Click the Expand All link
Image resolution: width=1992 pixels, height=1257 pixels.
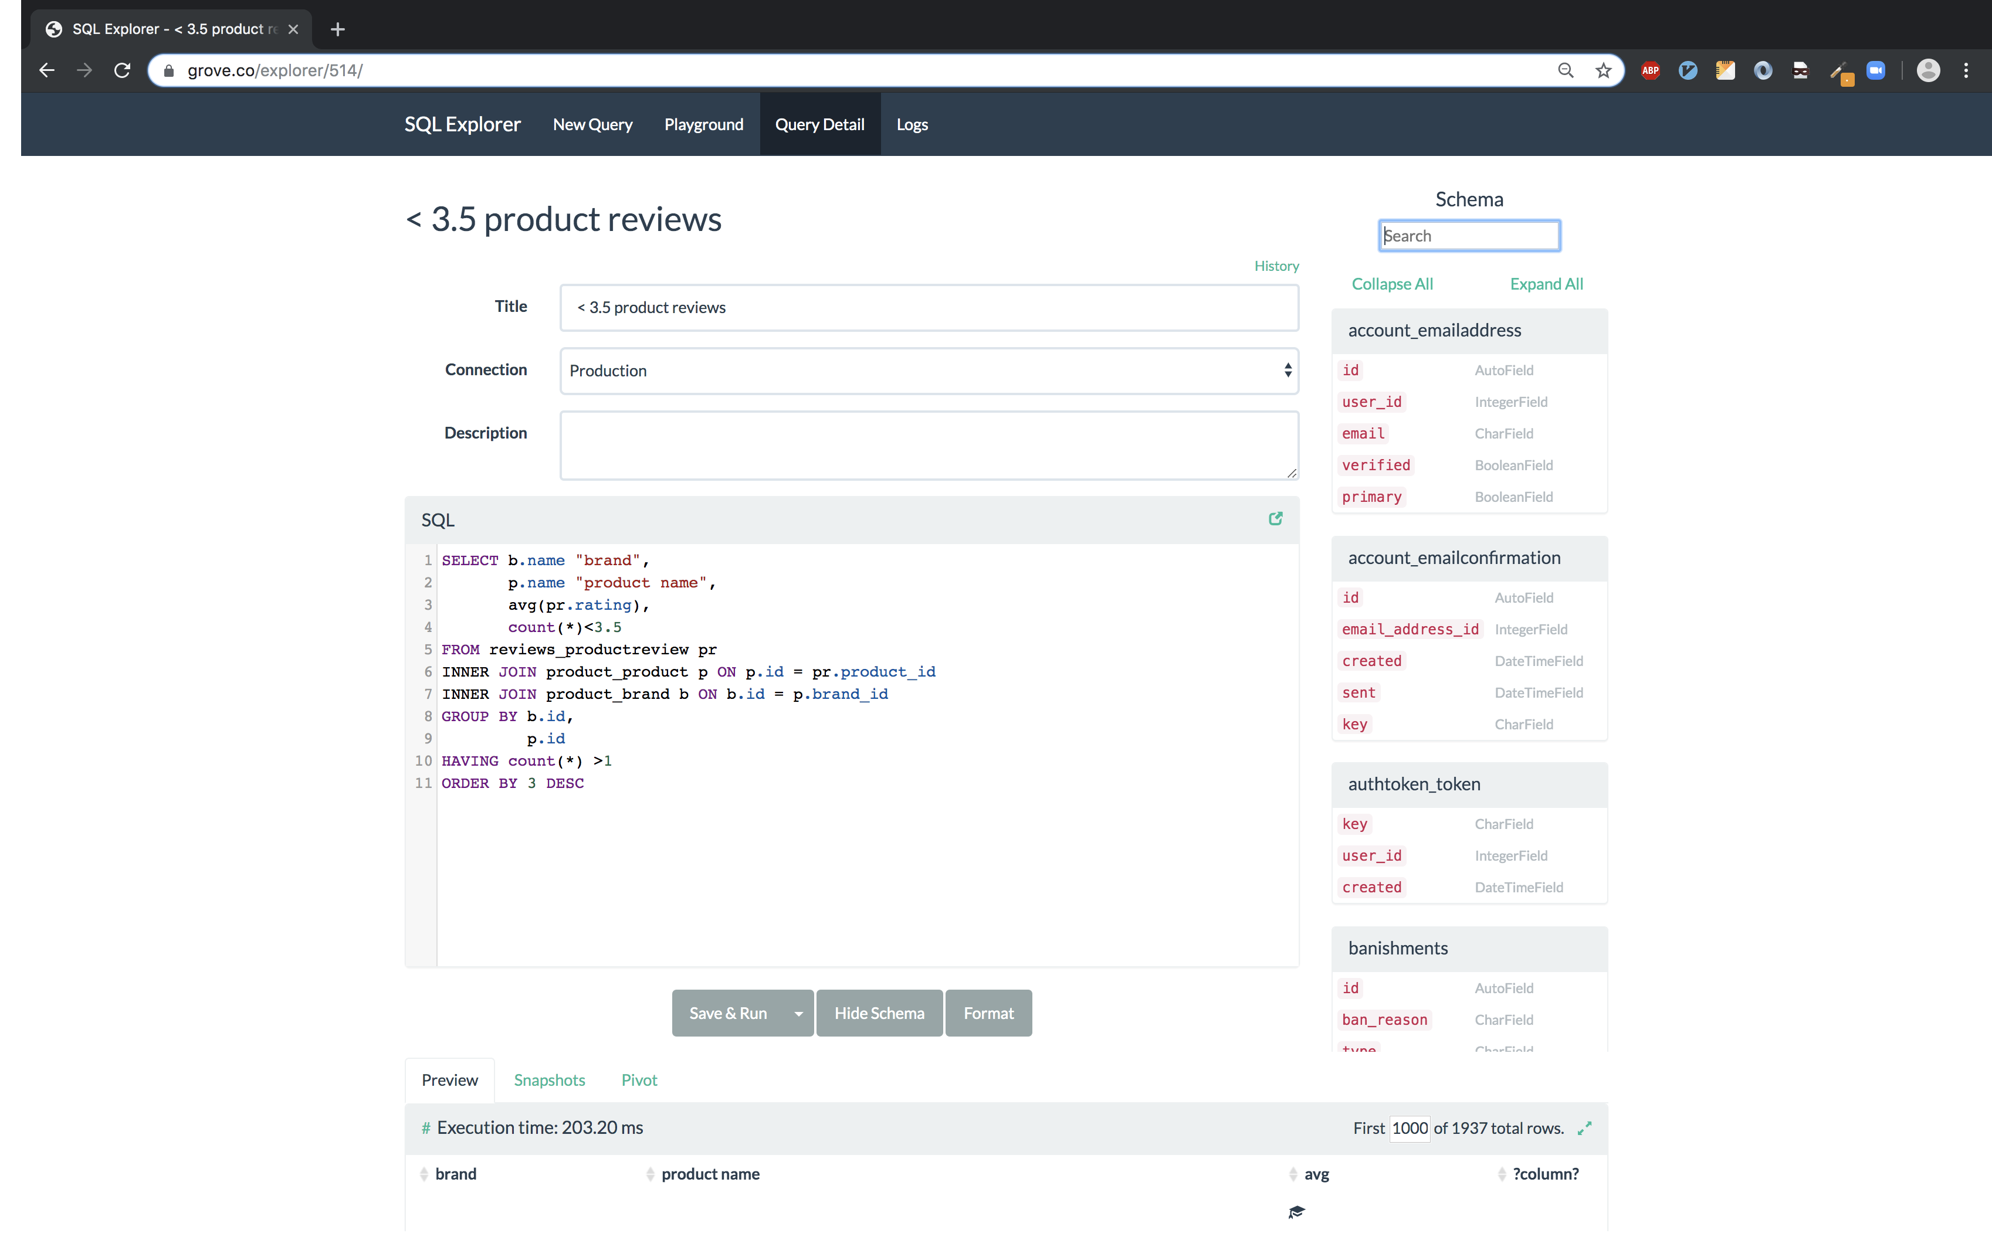pyautogui.click(x=1545, y=284)
